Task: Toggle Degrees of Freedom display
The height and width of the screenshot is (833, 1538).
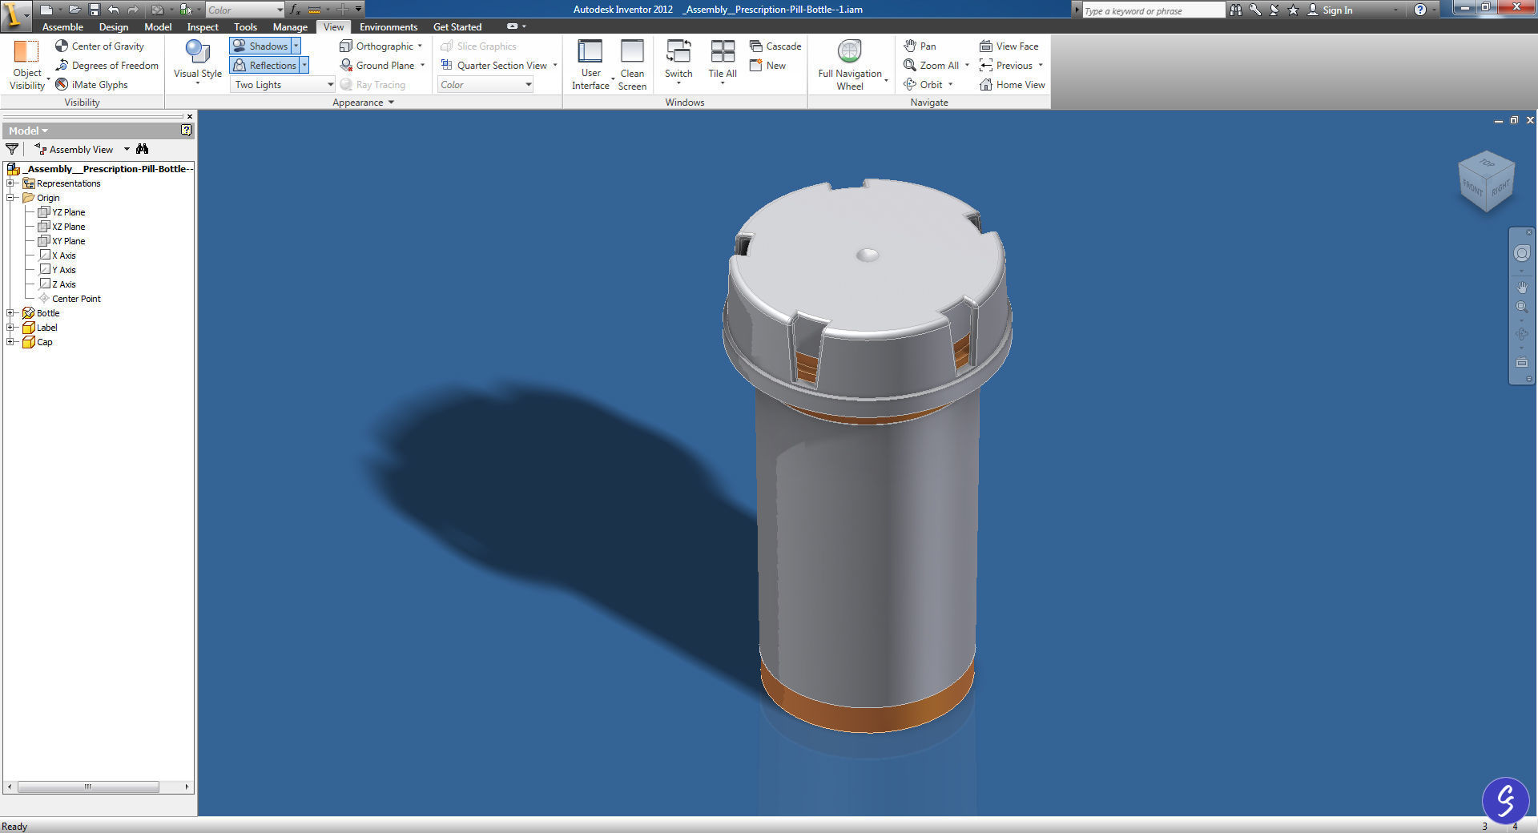Action: tap(107, 66)
